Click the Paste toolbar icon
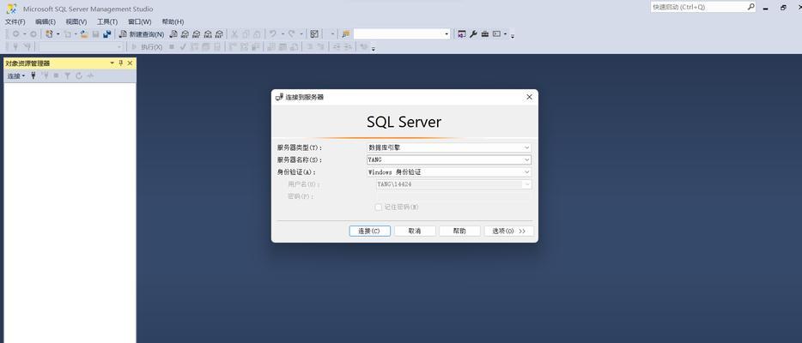The height and width of the screenshot is (343, 802). (x=257, y=34)
